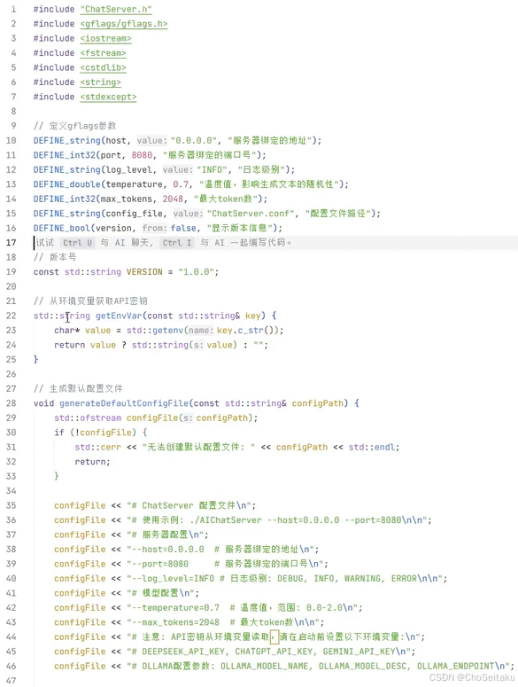Click line number 34 in the gutter

pyautogui.click(x=12, y=491)
